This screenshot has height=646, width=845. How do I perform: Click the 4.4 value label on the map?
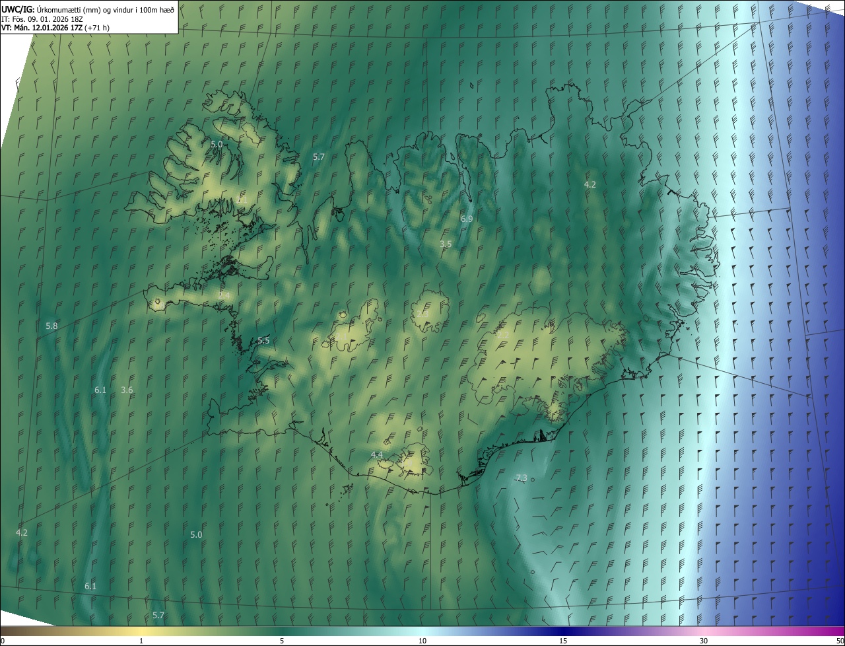pyautogui.click(x=377, y=455)
